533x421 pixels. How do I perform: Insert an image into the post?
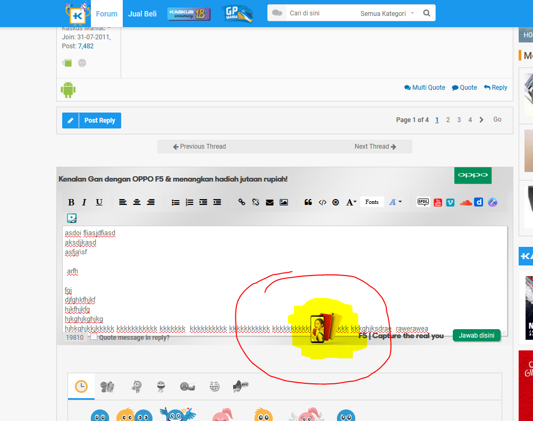click(284, 202)
